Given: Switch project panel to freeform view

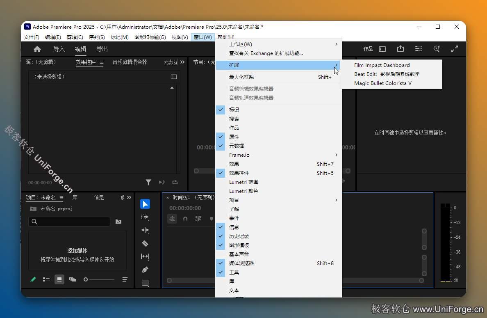Looking at the screenshot, I should point(73,279).
